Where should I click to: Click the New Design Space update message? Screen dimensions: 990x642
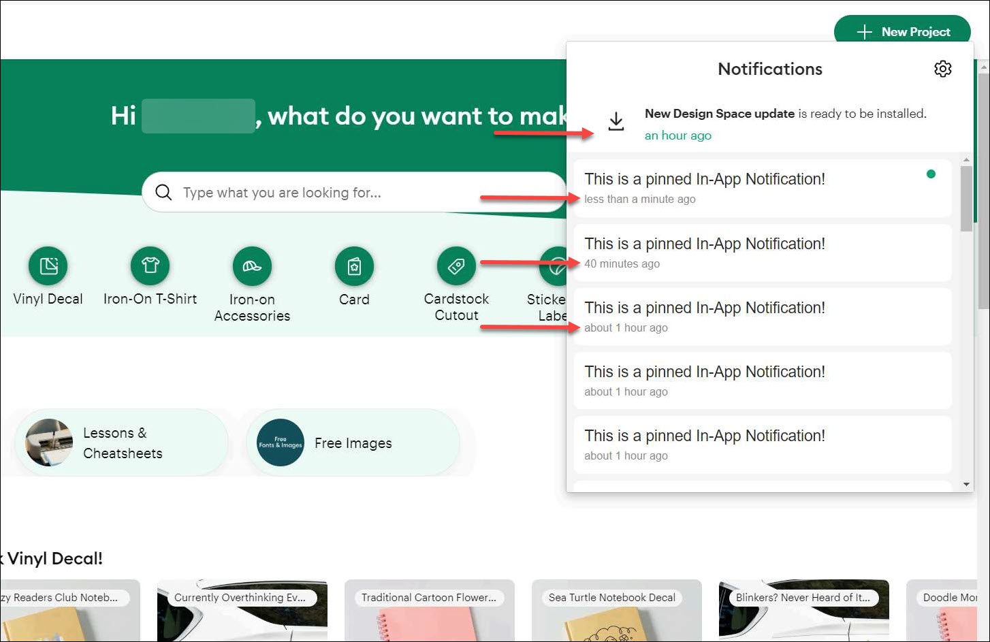point(786,114)
